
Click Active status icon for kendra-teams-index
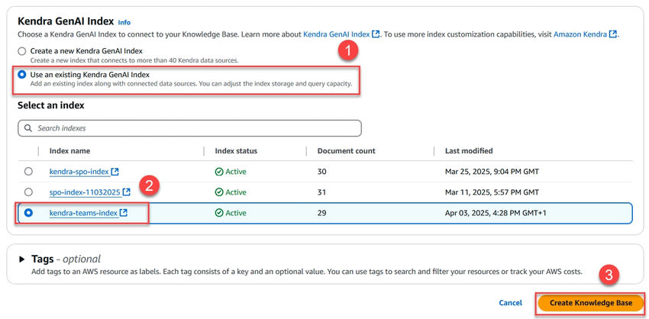(x=219, y=213)
